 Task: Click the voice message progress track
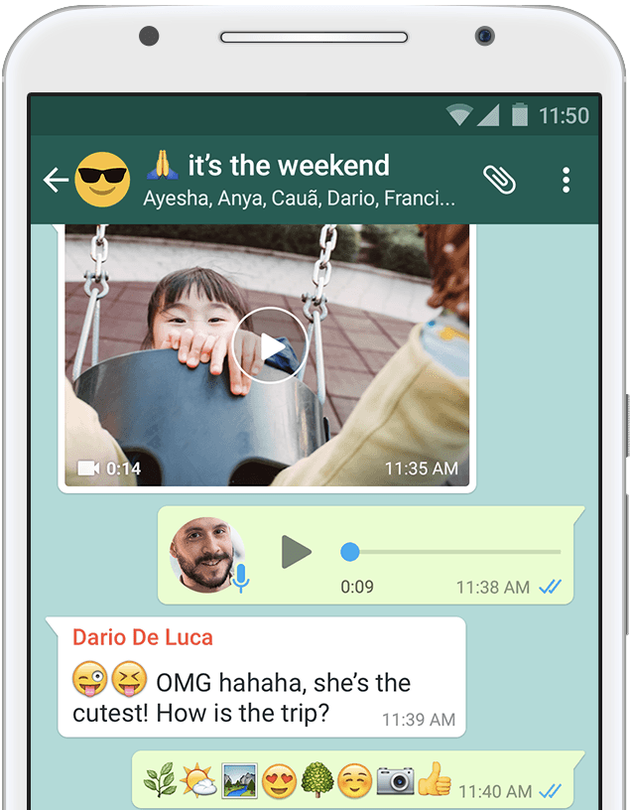point(450,552)
